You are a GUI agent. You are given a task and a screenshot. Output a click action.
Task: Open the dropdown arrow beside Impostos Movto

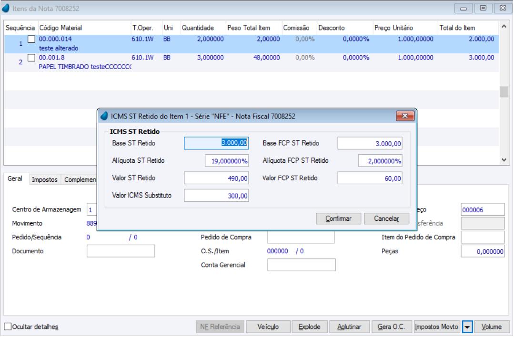pyautogui.click(x=467, y=327)
